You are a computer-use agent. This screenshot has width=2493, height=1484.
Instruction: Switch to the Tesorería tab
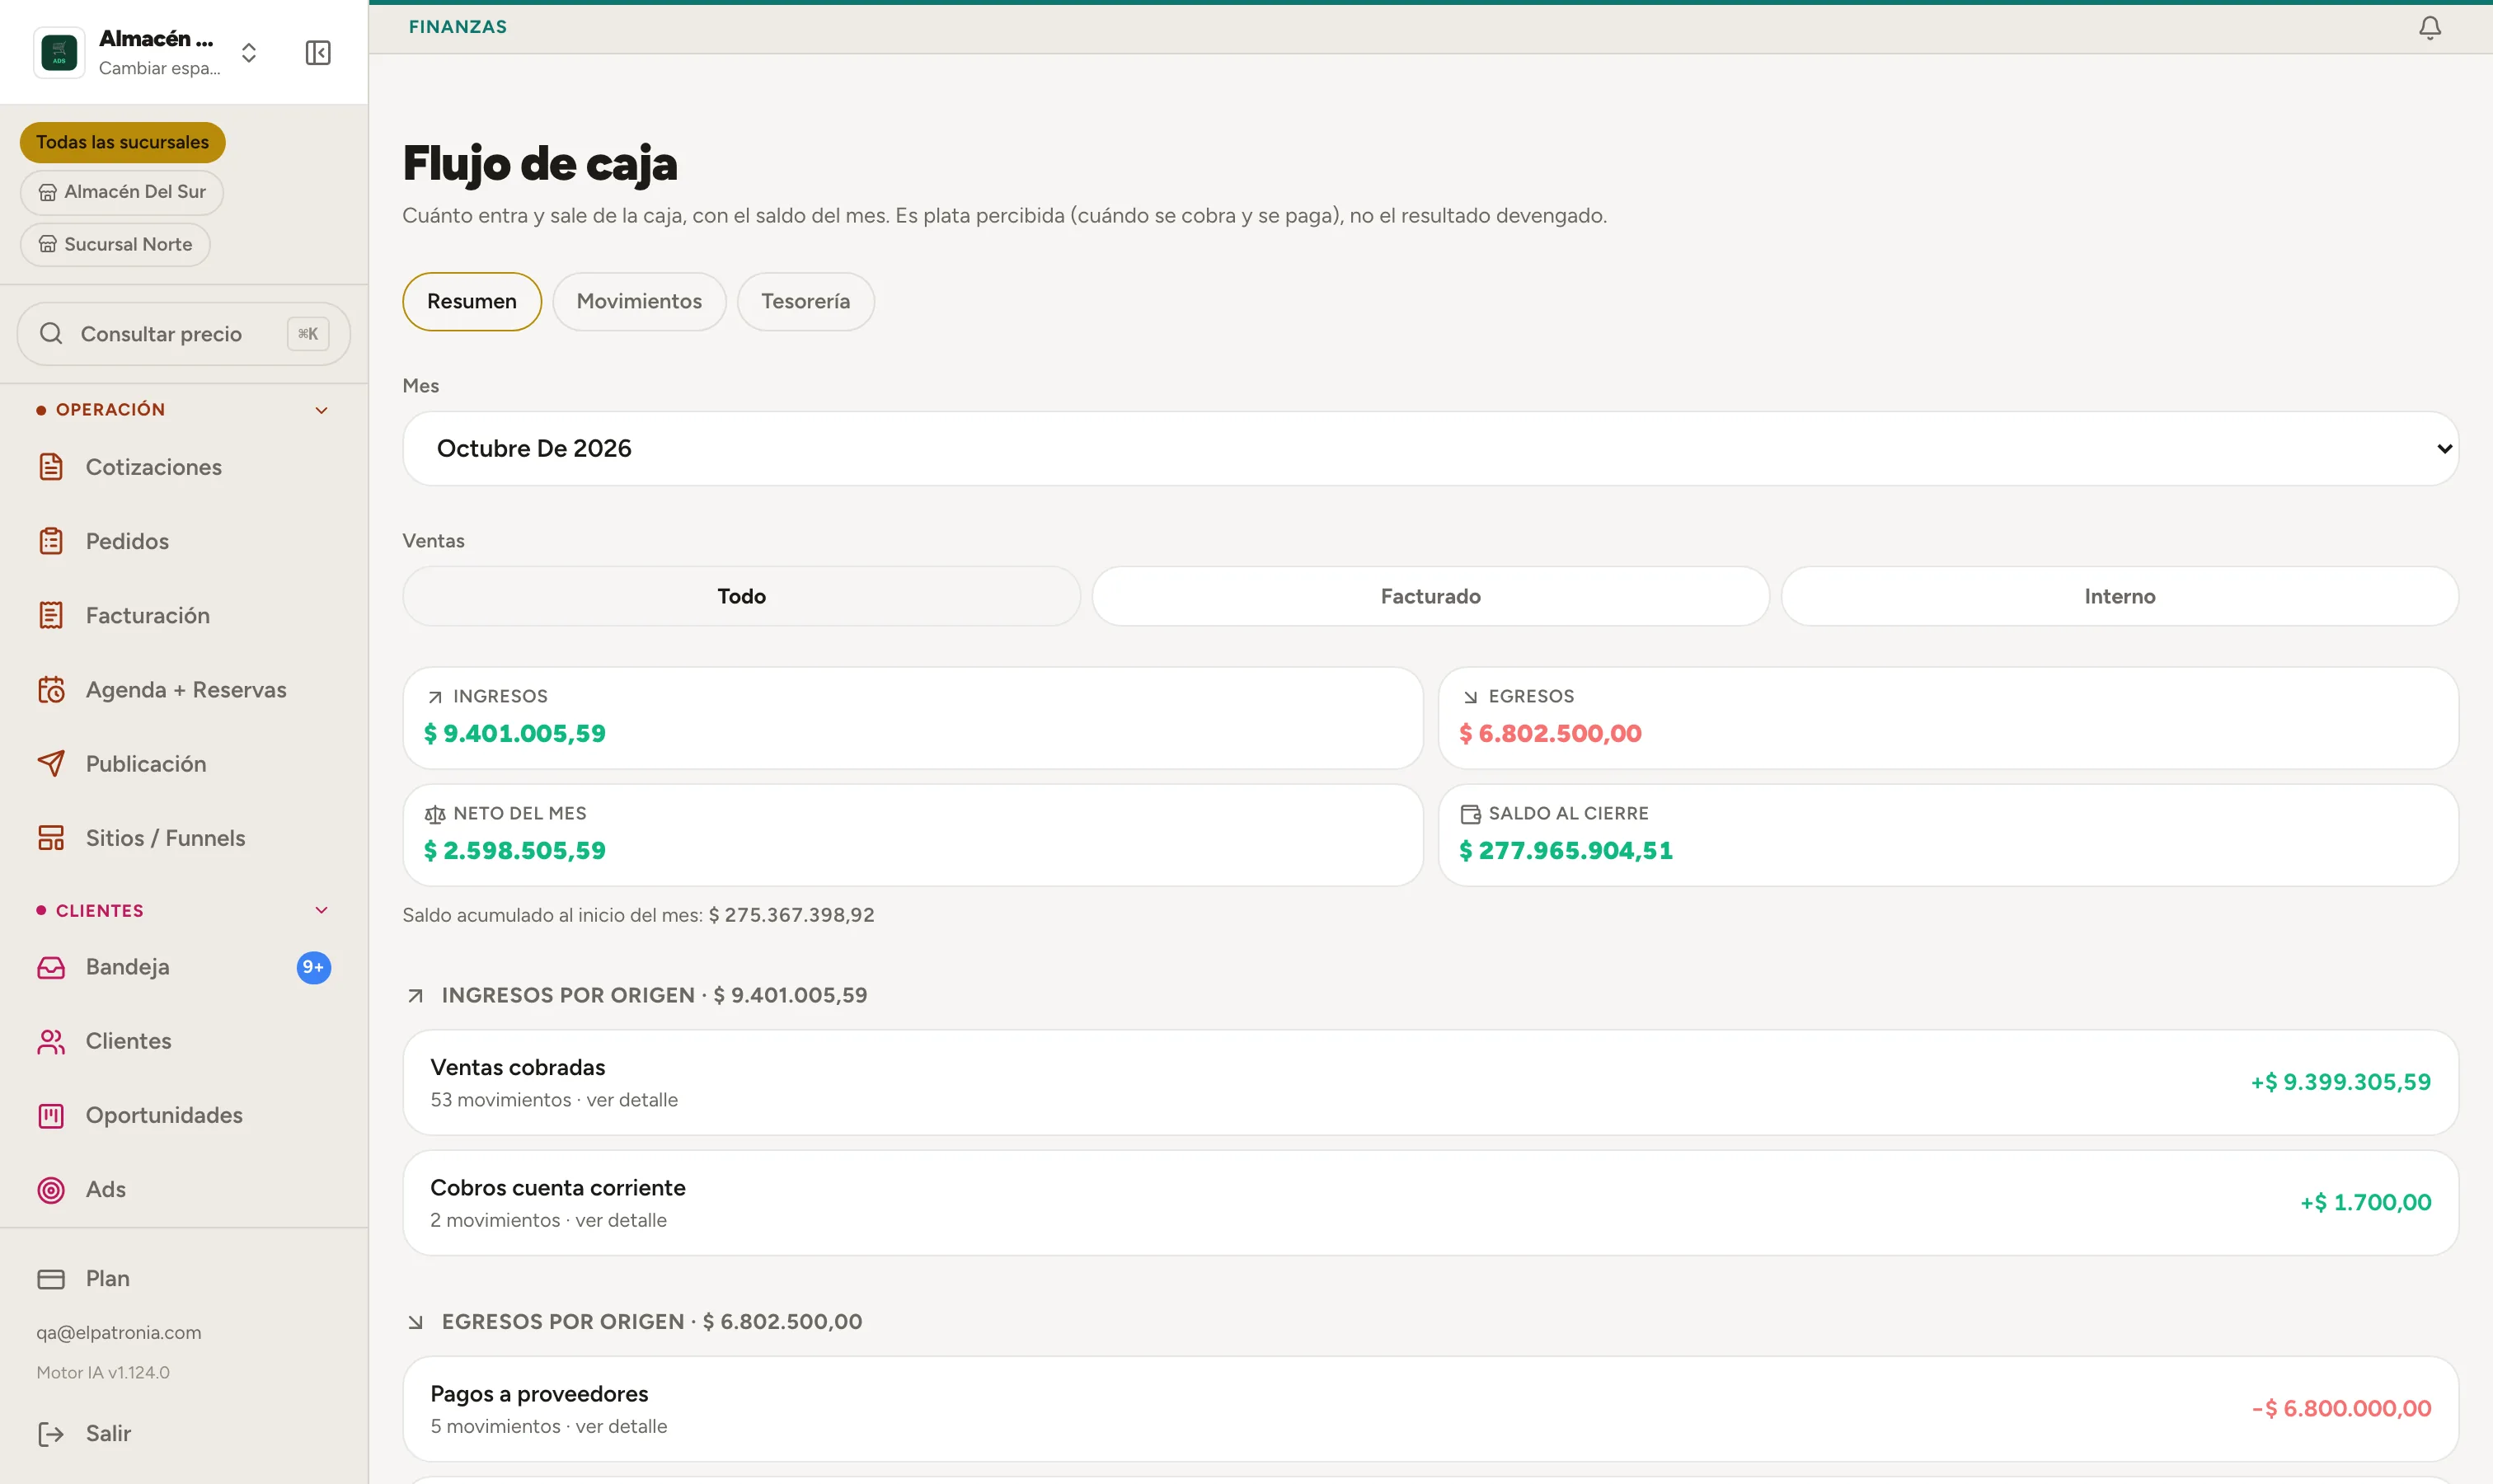click(x=805, y=301)
